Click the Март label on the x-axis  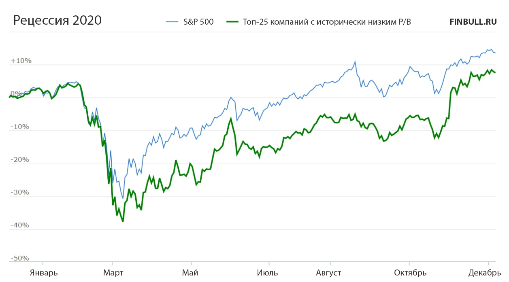pyautogui.click(x=113, y=273)
